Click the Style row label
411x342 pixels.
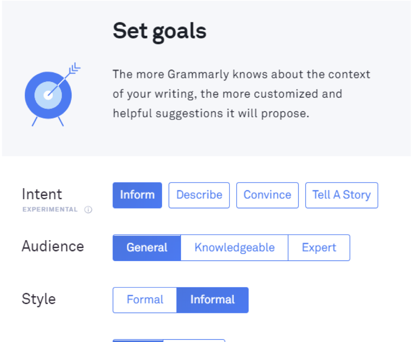pyautogui.click(x=38, y=299)
